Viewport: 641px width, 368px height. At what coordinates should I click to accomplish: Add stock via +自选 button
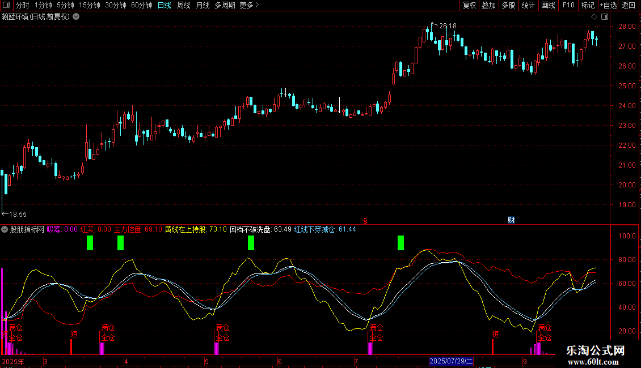click(608, 5)
